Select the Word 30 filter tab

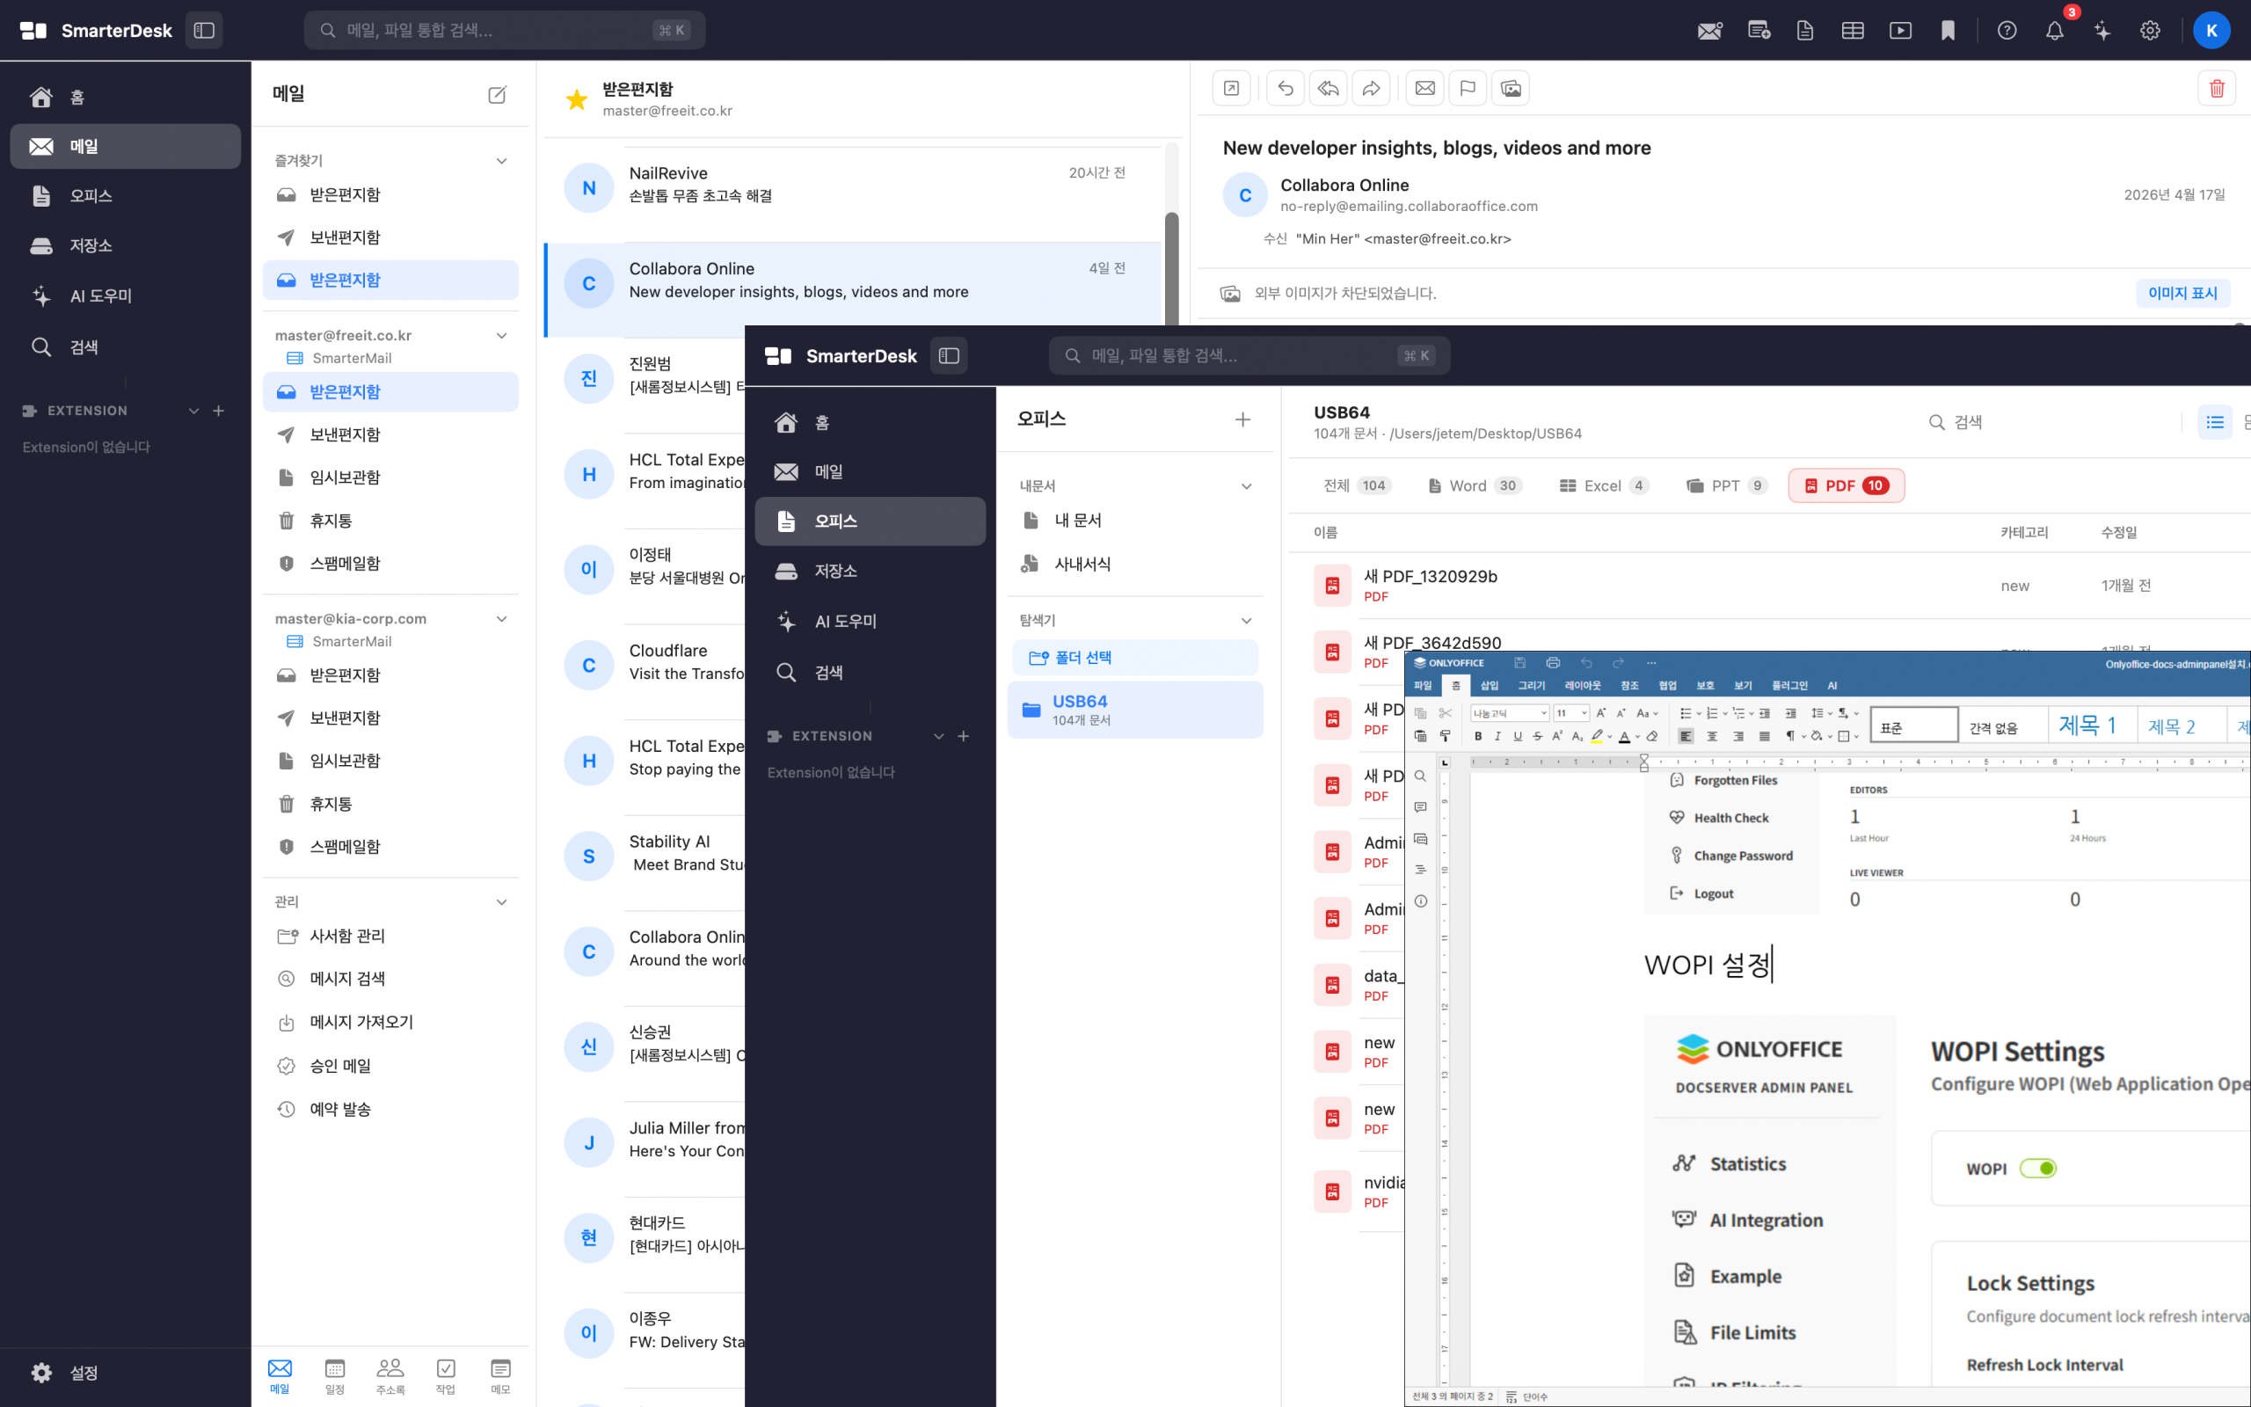click(x=1474, y=485)
